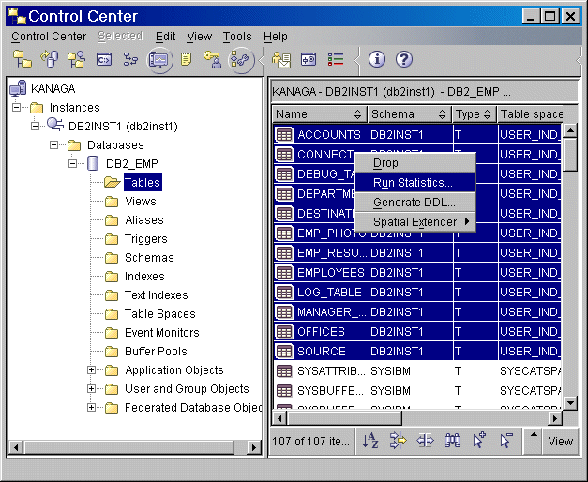Click the License Center key icon
The image size is (588, 482).
click(x=213, y=59)
